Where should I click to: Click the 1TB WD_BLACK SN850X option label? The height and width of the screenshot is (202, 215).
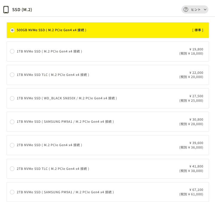click(67, 98)
